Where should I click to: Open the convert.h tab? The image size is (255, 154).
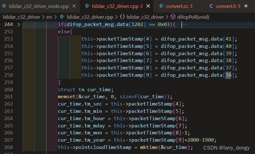click(x=226, y=6)
